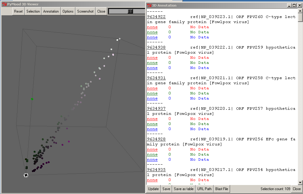Open the Options menu
This screenshot has width=303, height=194.
click(68, 11)
